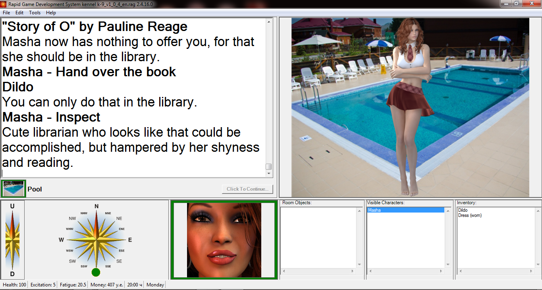Image resolution: width=542 pixels, height=290 pixels.
Task: Click the WSW compass direction
Action: pos(69,251)
